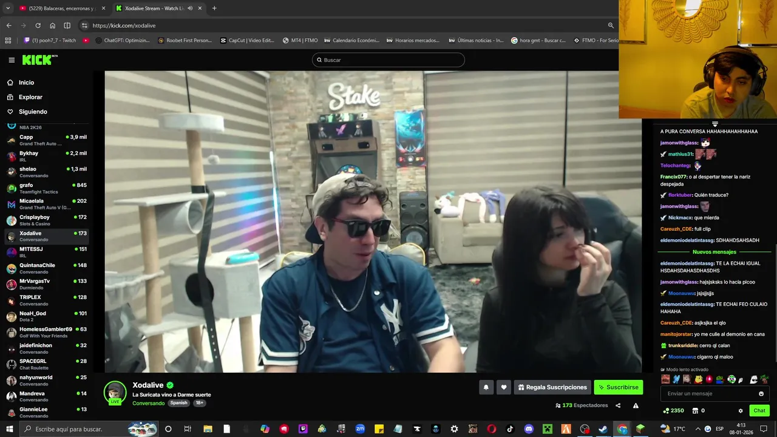Mute audio on the Xodalive Stream tab
Viewport: 777px width, 437px height.
[x=190, y=8]
